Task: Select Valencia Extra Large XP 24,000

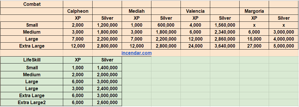Action: pos(195,46)
